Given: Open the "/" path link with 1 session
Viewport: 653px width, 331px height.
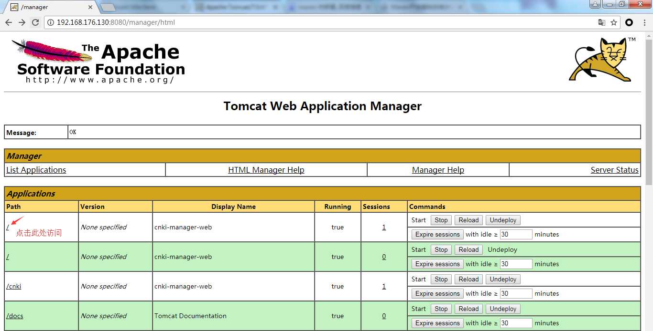Looking at the screenshot, I should 8,227.
